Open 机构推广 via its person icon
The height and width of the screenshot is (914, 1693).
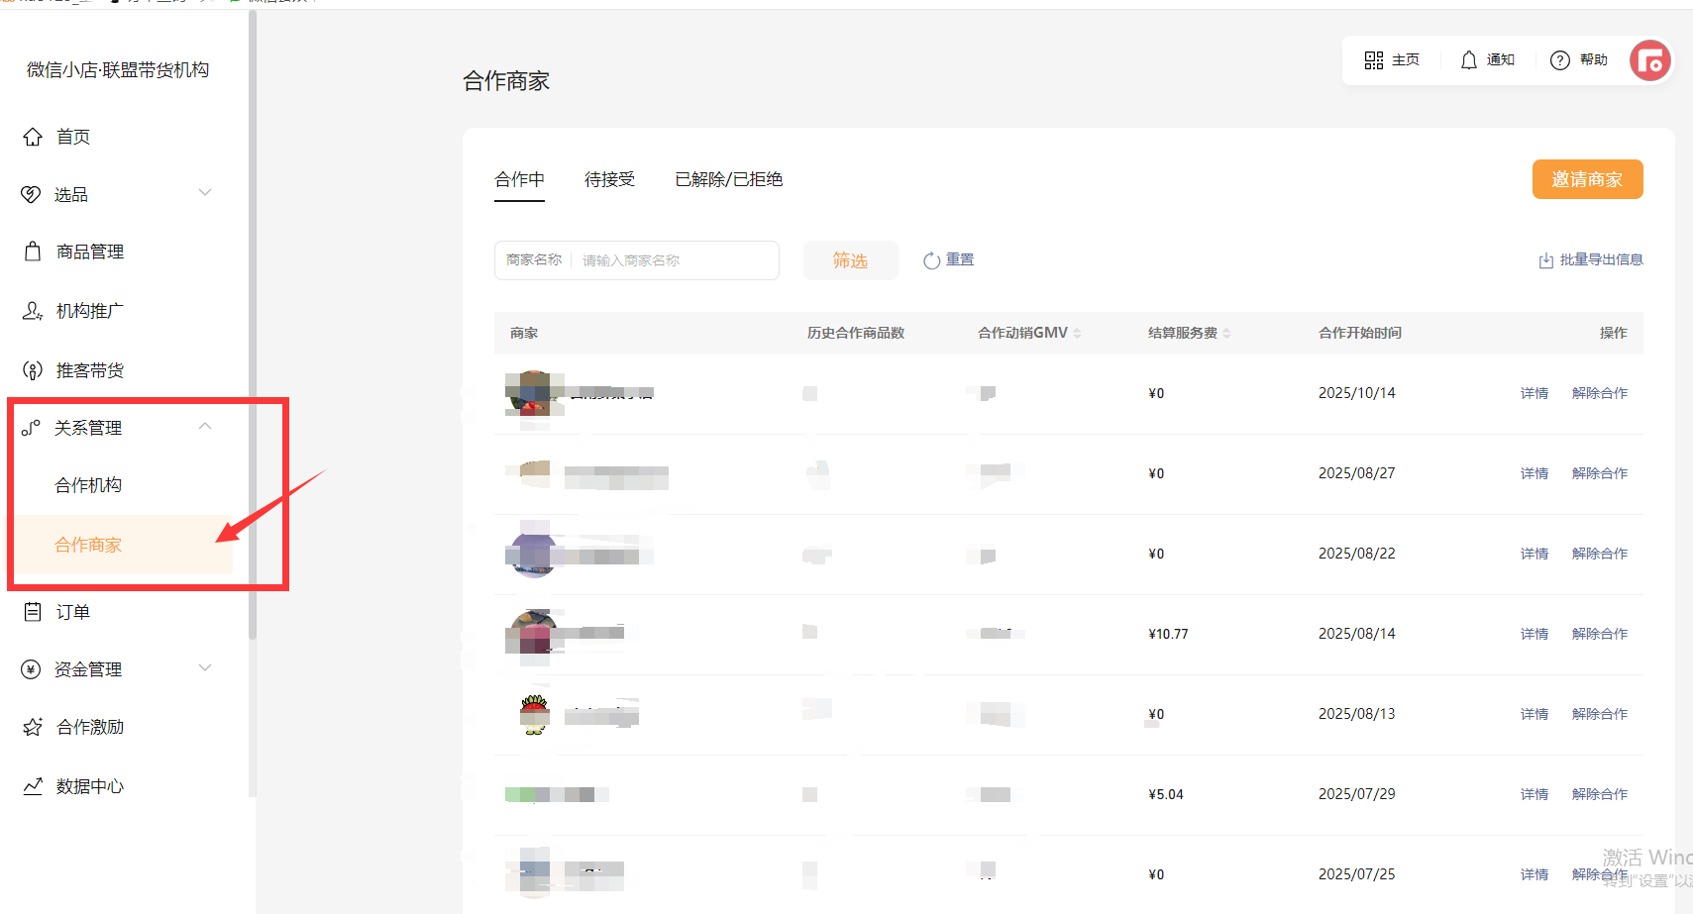point(33,311)
